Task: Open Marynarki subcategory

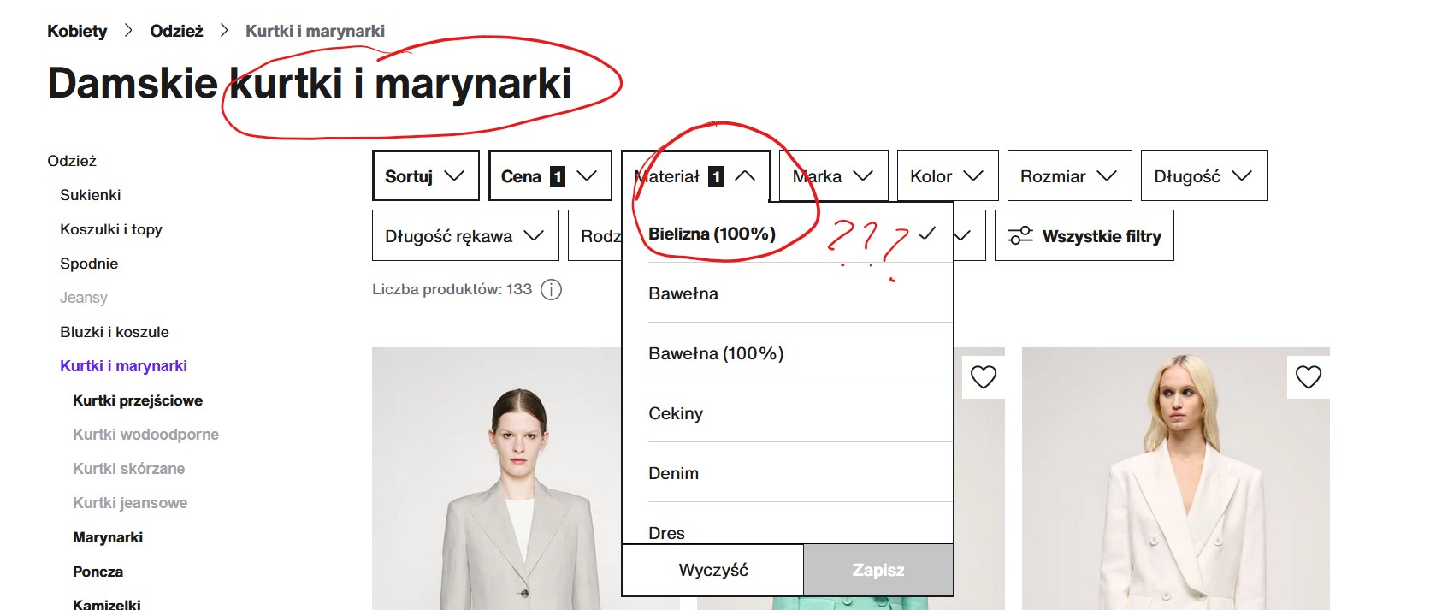Action: click(x=108, y=537)
